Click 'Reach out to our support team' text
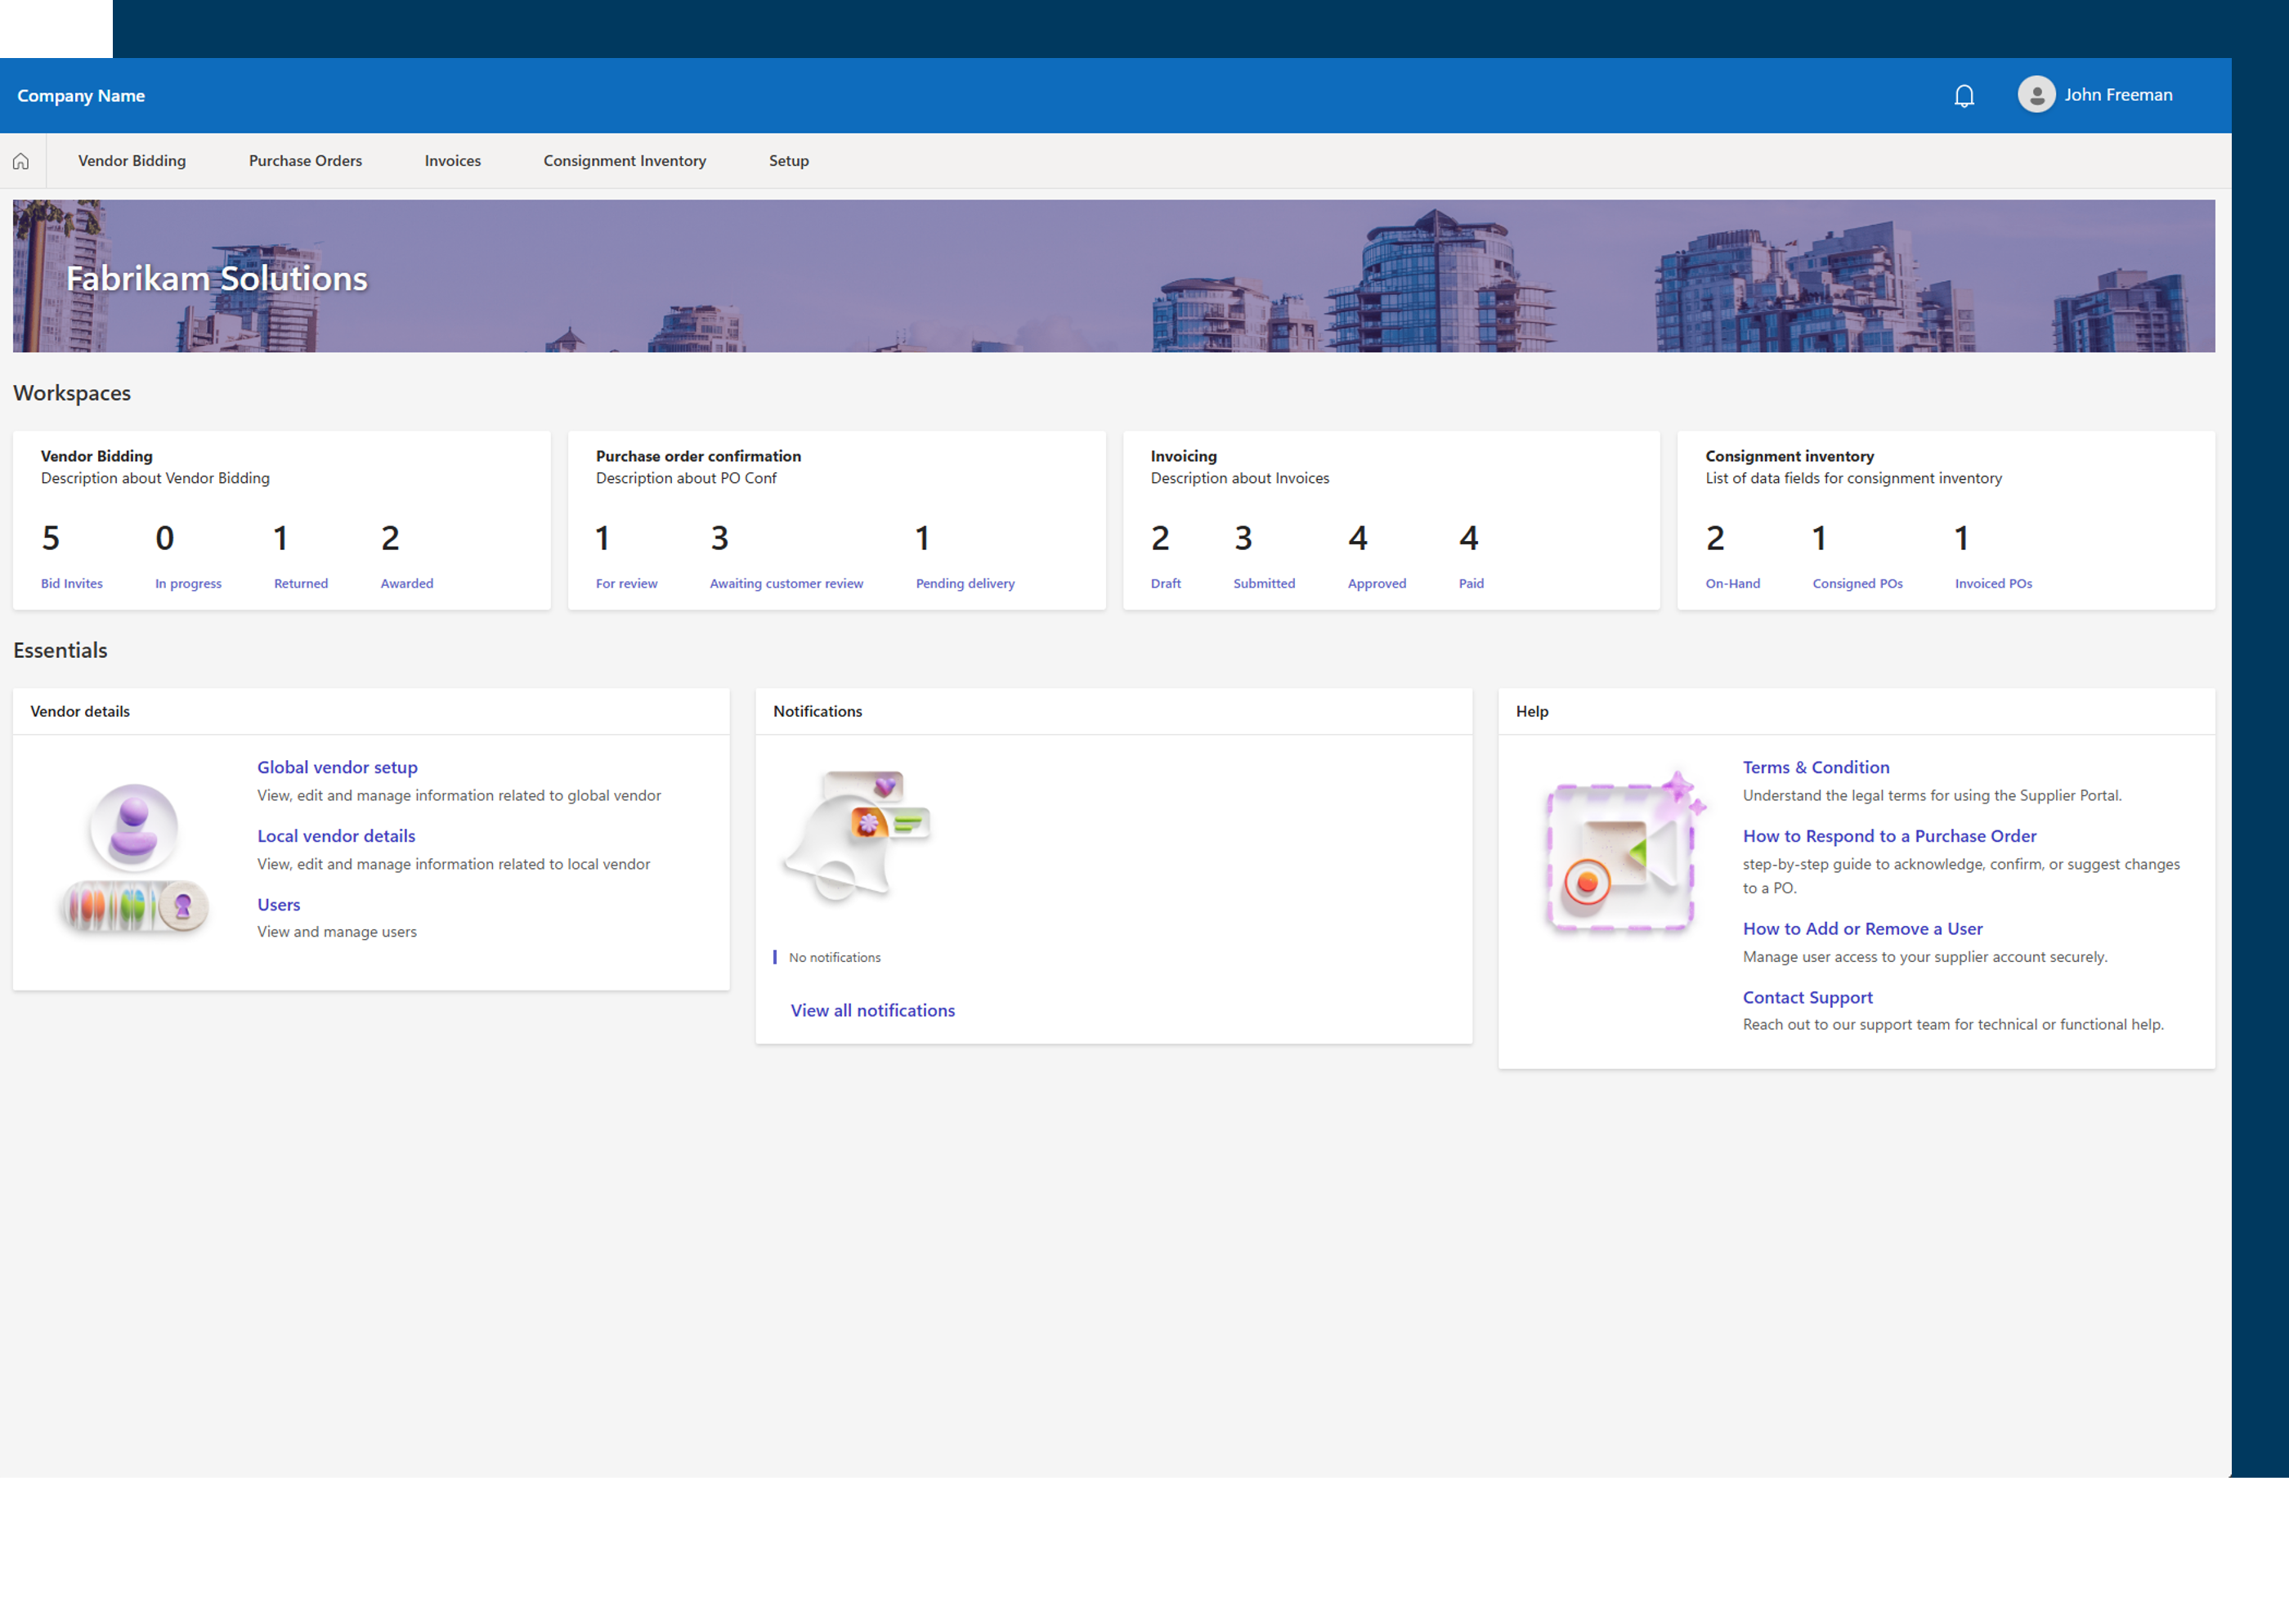This screenshot has width=2289, height=1624. tap(1953, 1024)
